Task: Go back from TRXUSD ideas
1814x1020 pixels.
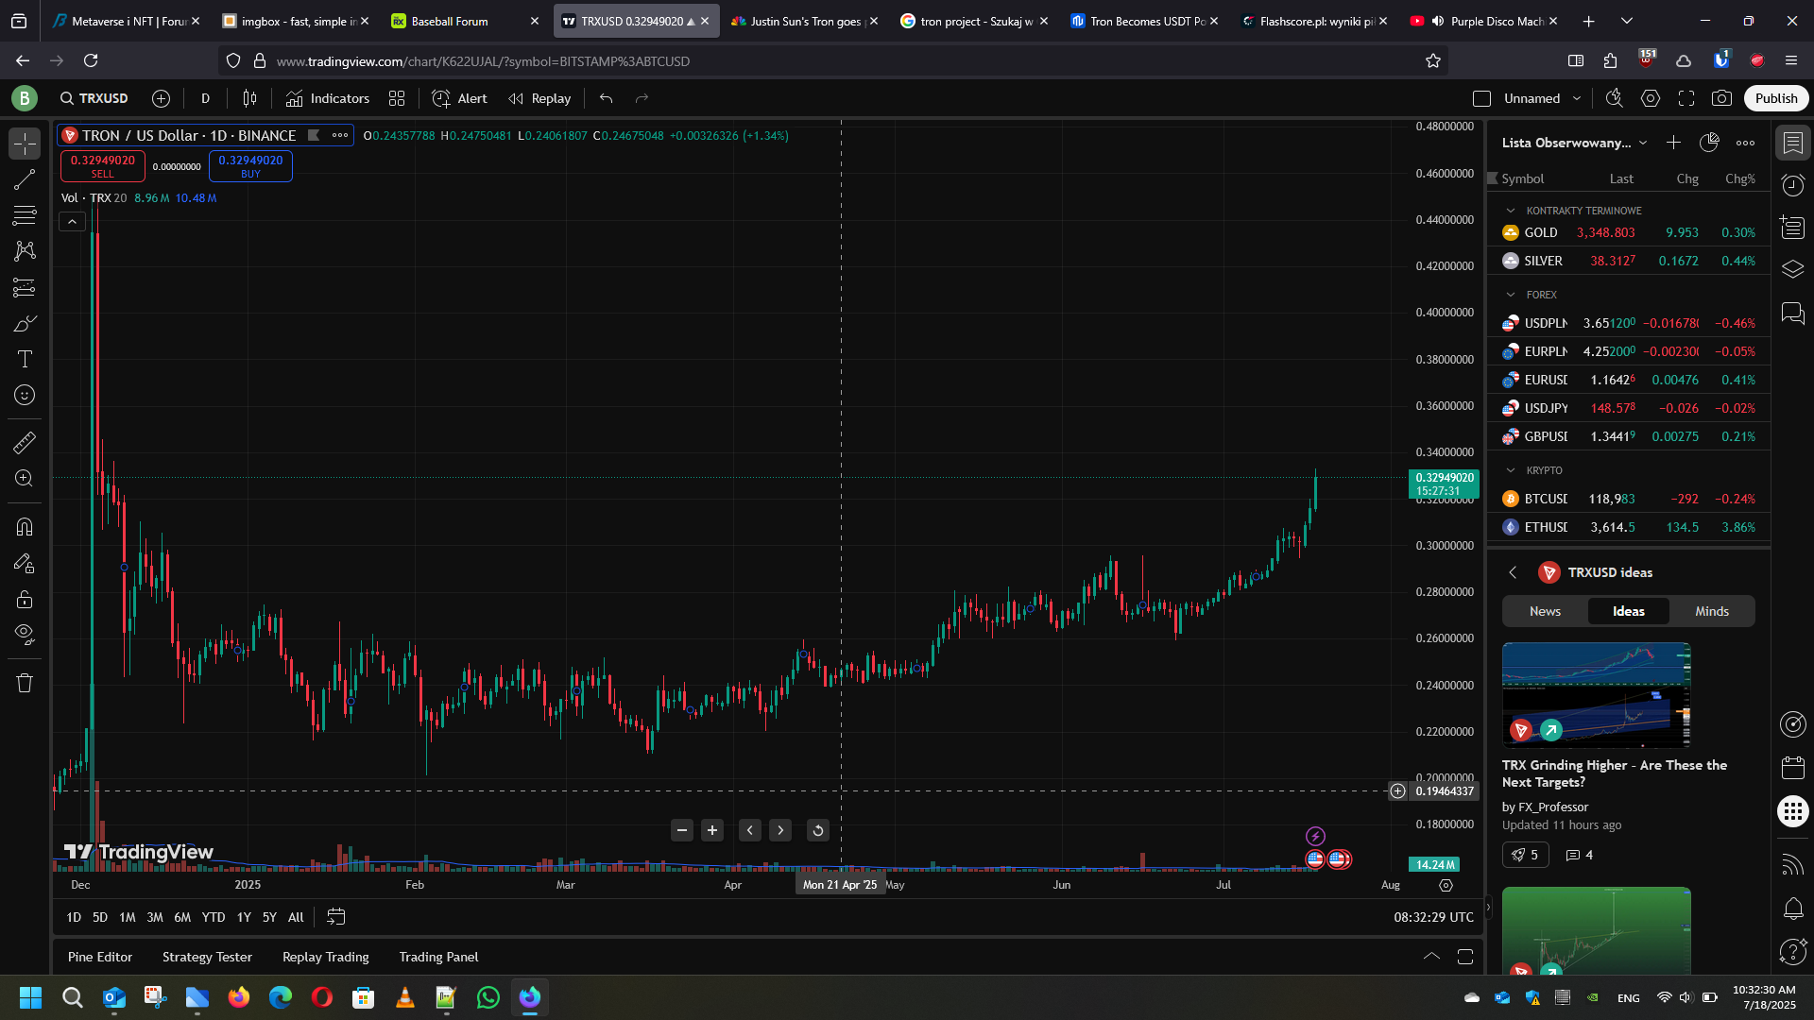Action: pos(1513,572)
